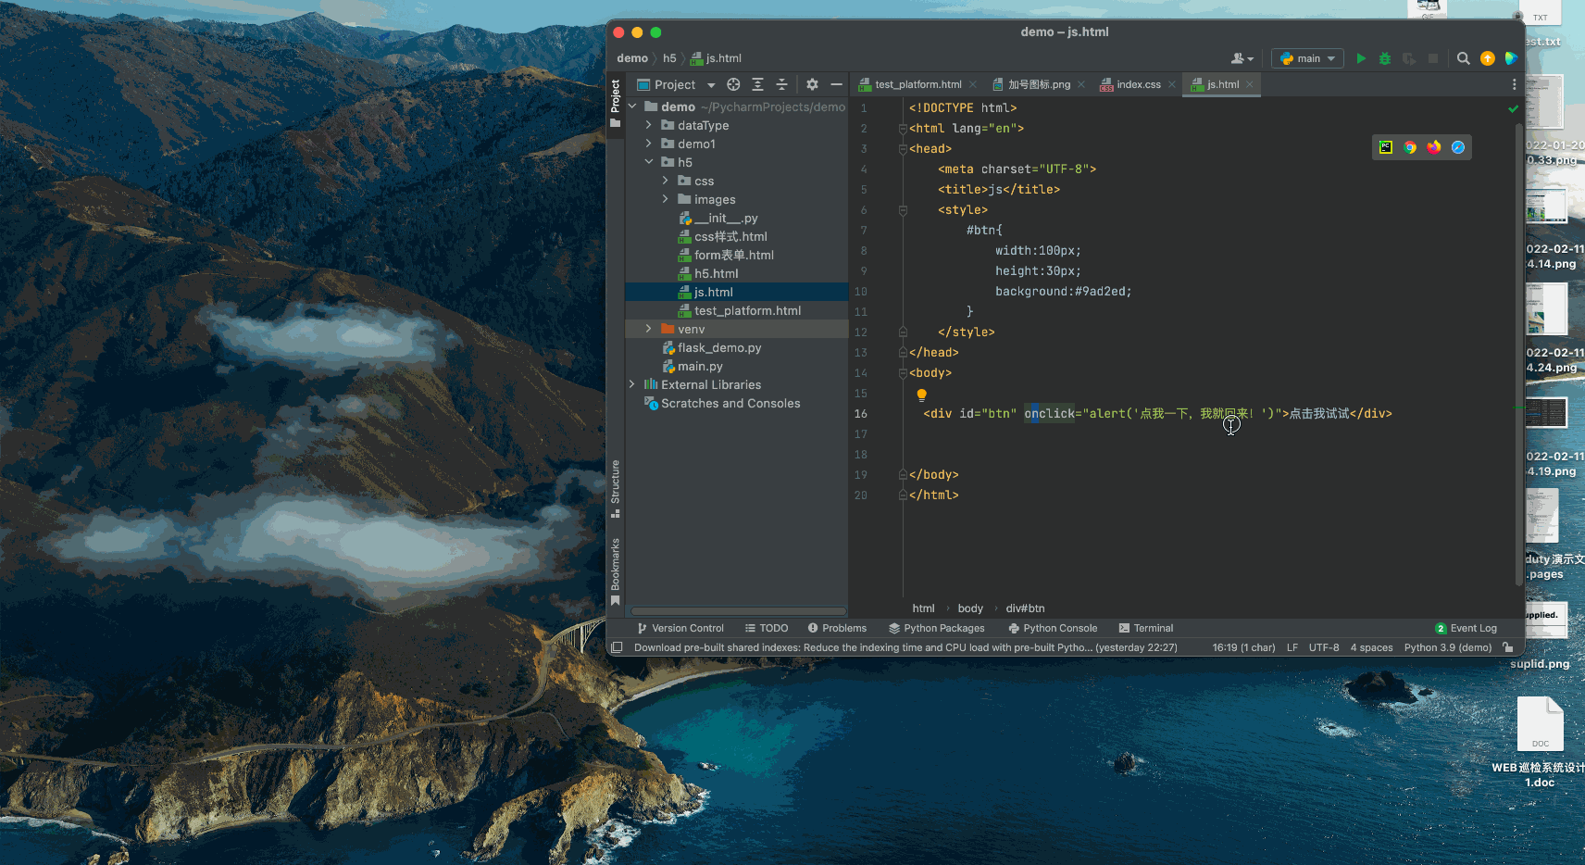Open Search Everywhere magnifier icon
The width and height of the screenshot is (1585, 865).
point(1463,58)
